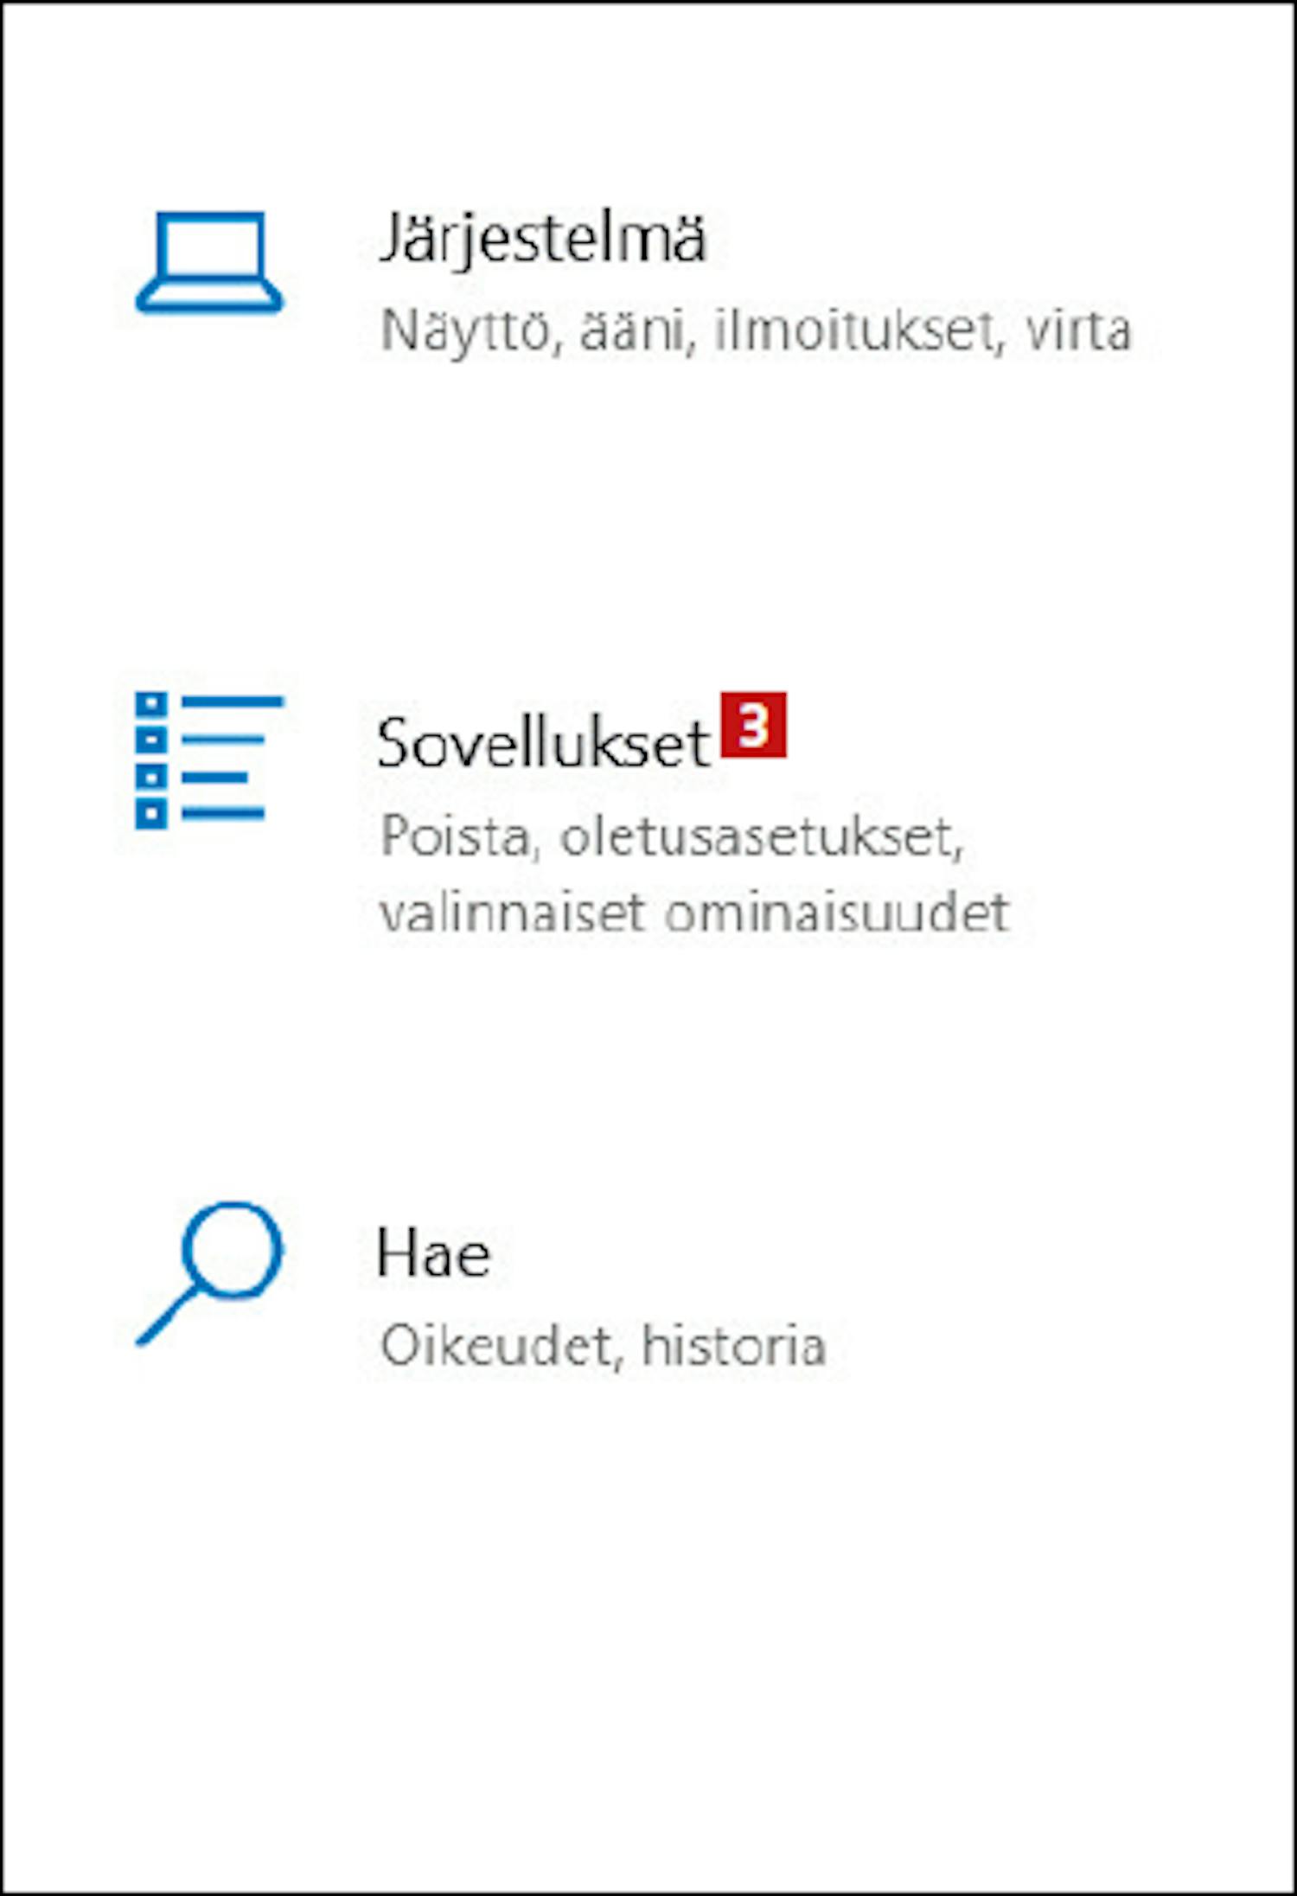Select the Näyttö, ääni, ilmoitukset, virta description
The height and width of the screenshot is (1896, 1297).
(x=757, y=330)
